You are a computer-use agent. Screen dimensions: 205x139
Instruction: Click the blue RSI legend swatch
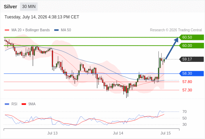[7, 104]
